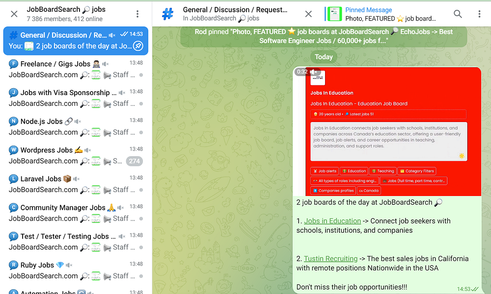The image size is (491, 294).
Task: Close the JobBoardSearch topics panel
Action: tap(14, 14)
